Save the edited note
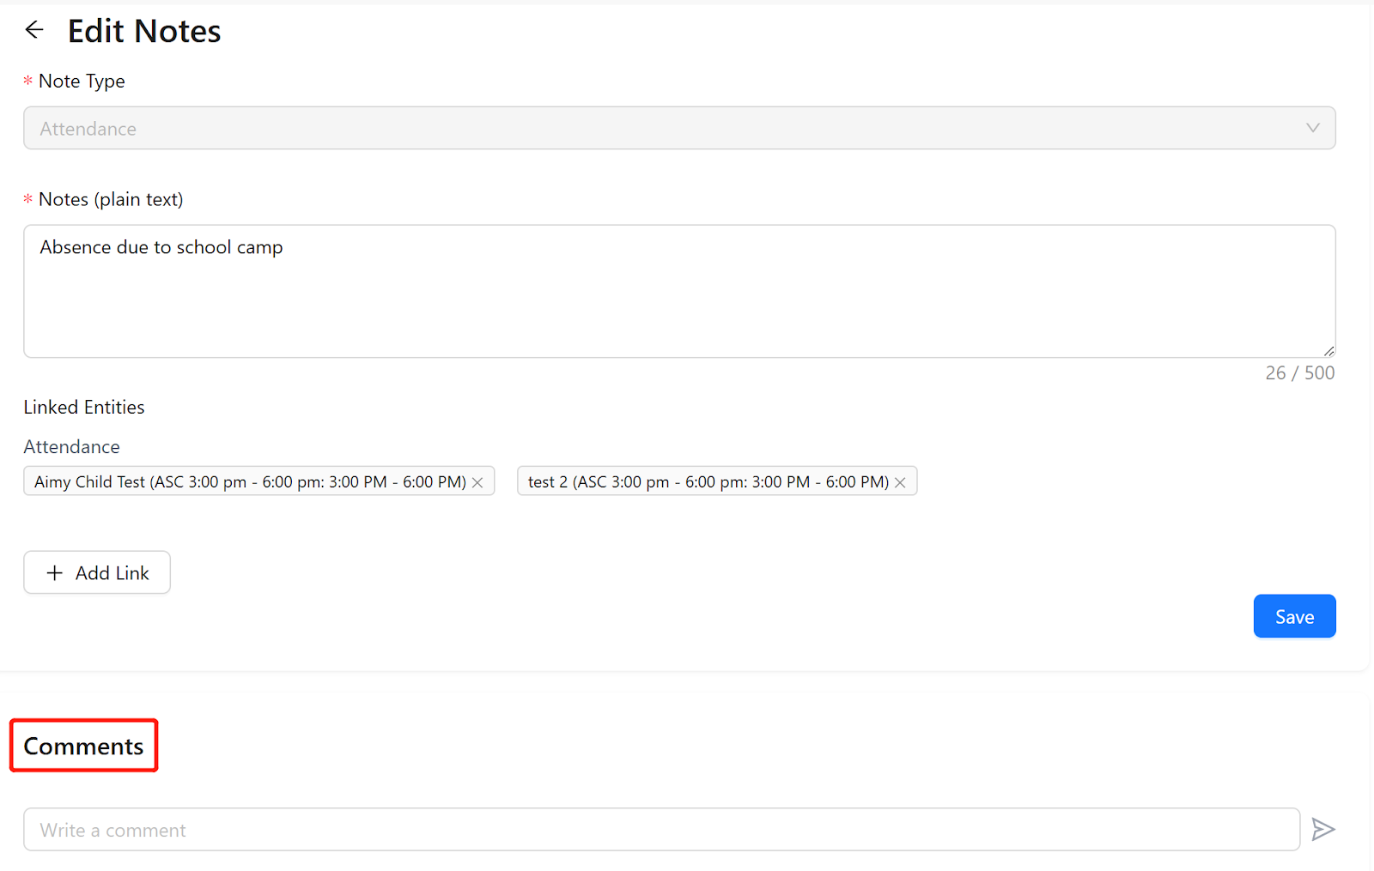Image resolution: width=1374 pixels, height=871 pixels. pyautogui.click(x=1294, y=616)
